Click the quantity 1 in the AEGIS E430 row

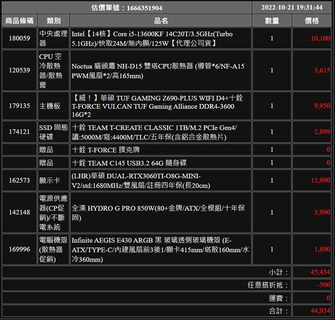(272, 249)
